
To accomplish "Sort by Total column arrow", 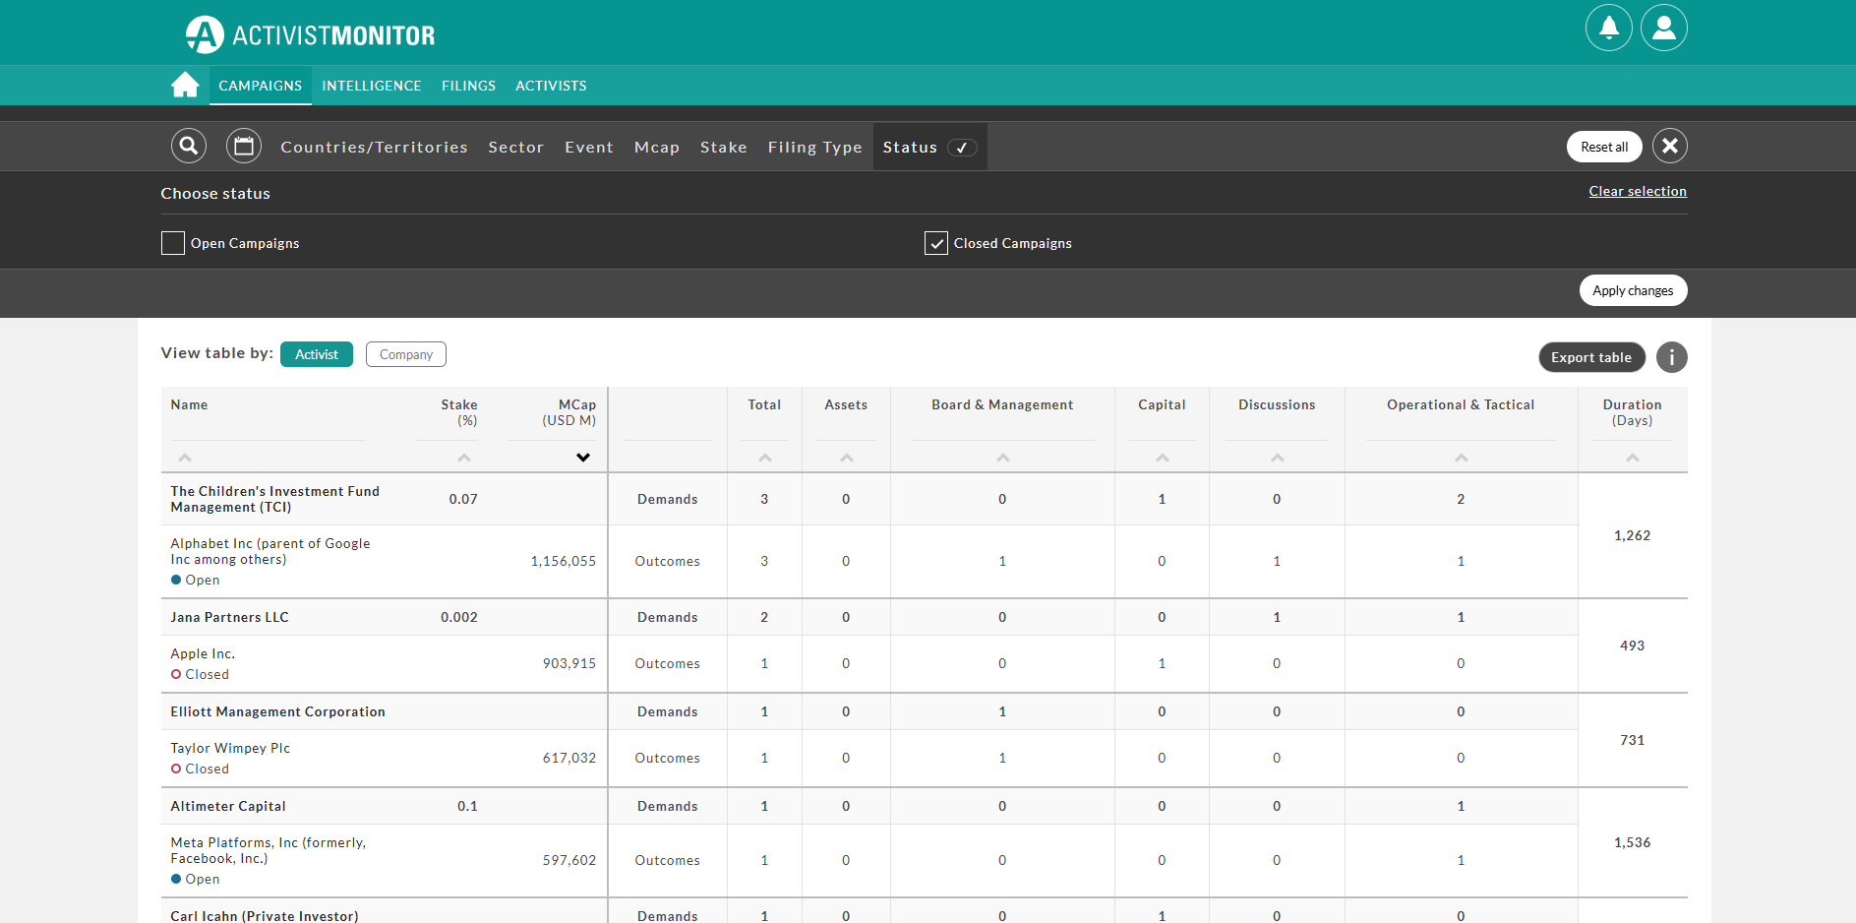I will (x=765, y=458).
